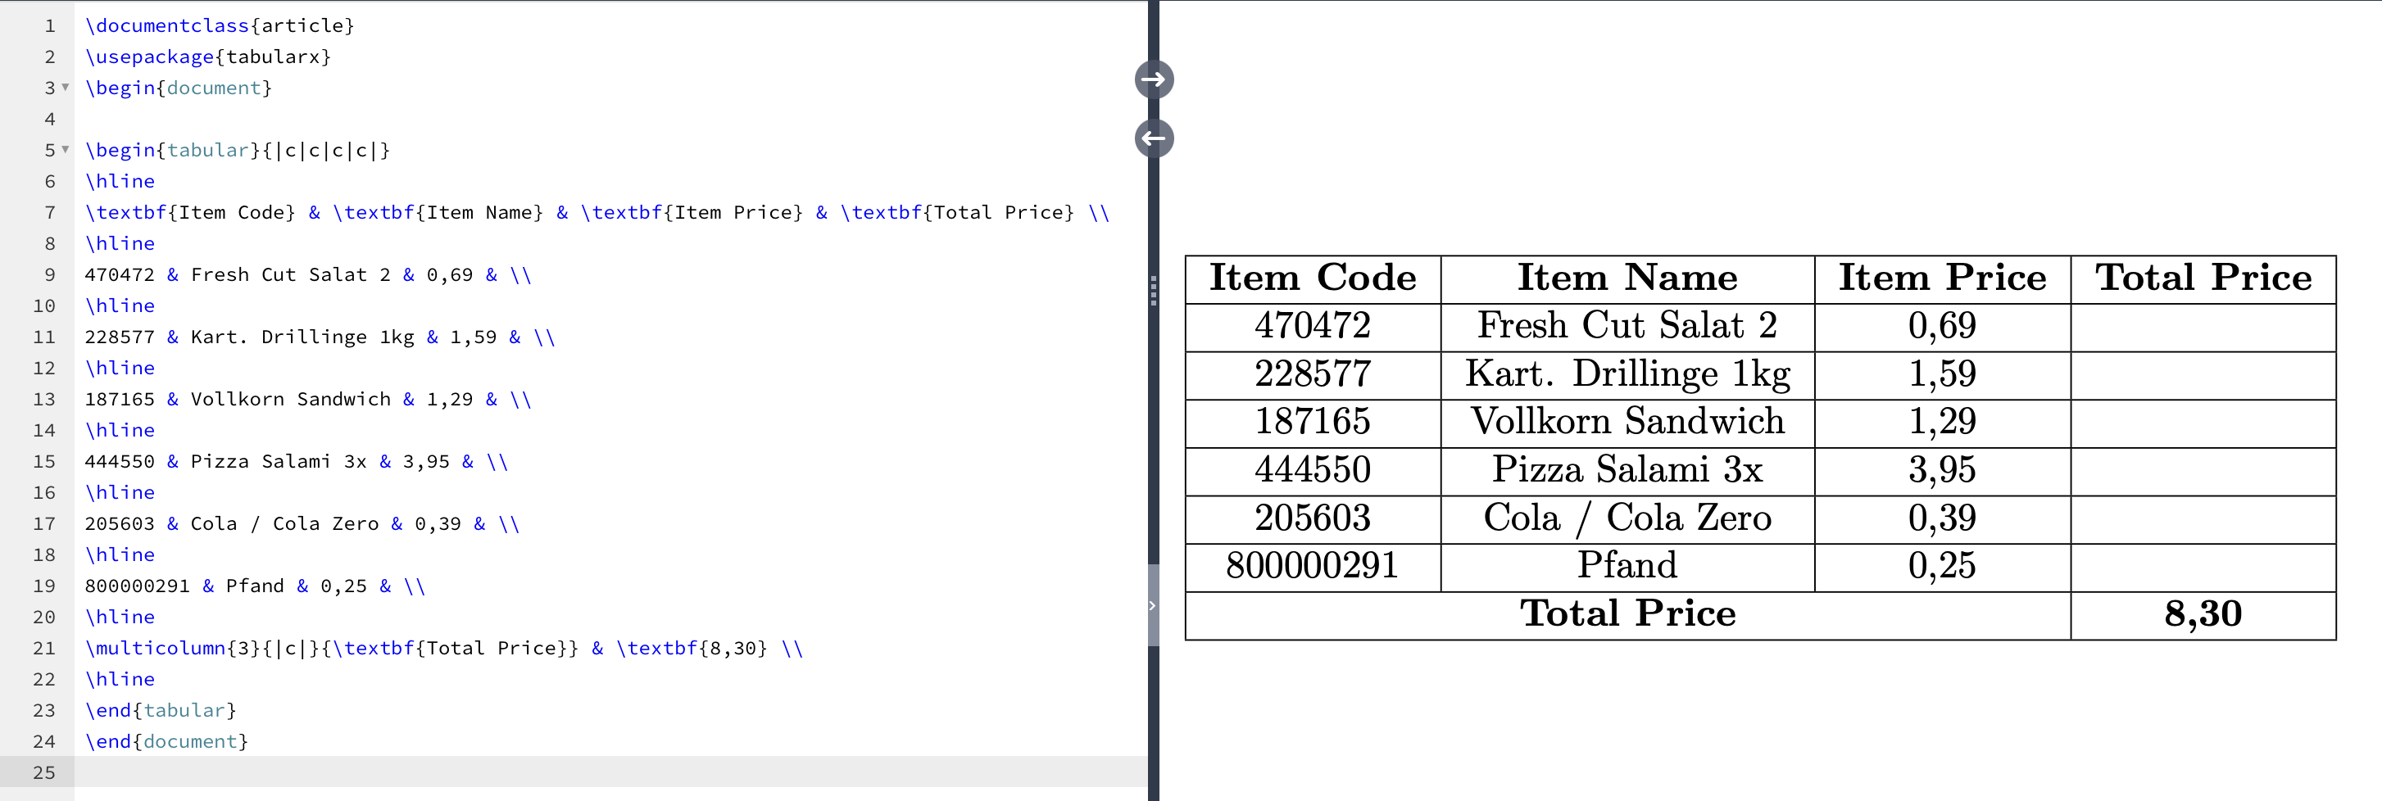2382x801 pixels.
Task: Click \documentclass{article} on line 1
Action: [220, 26]
